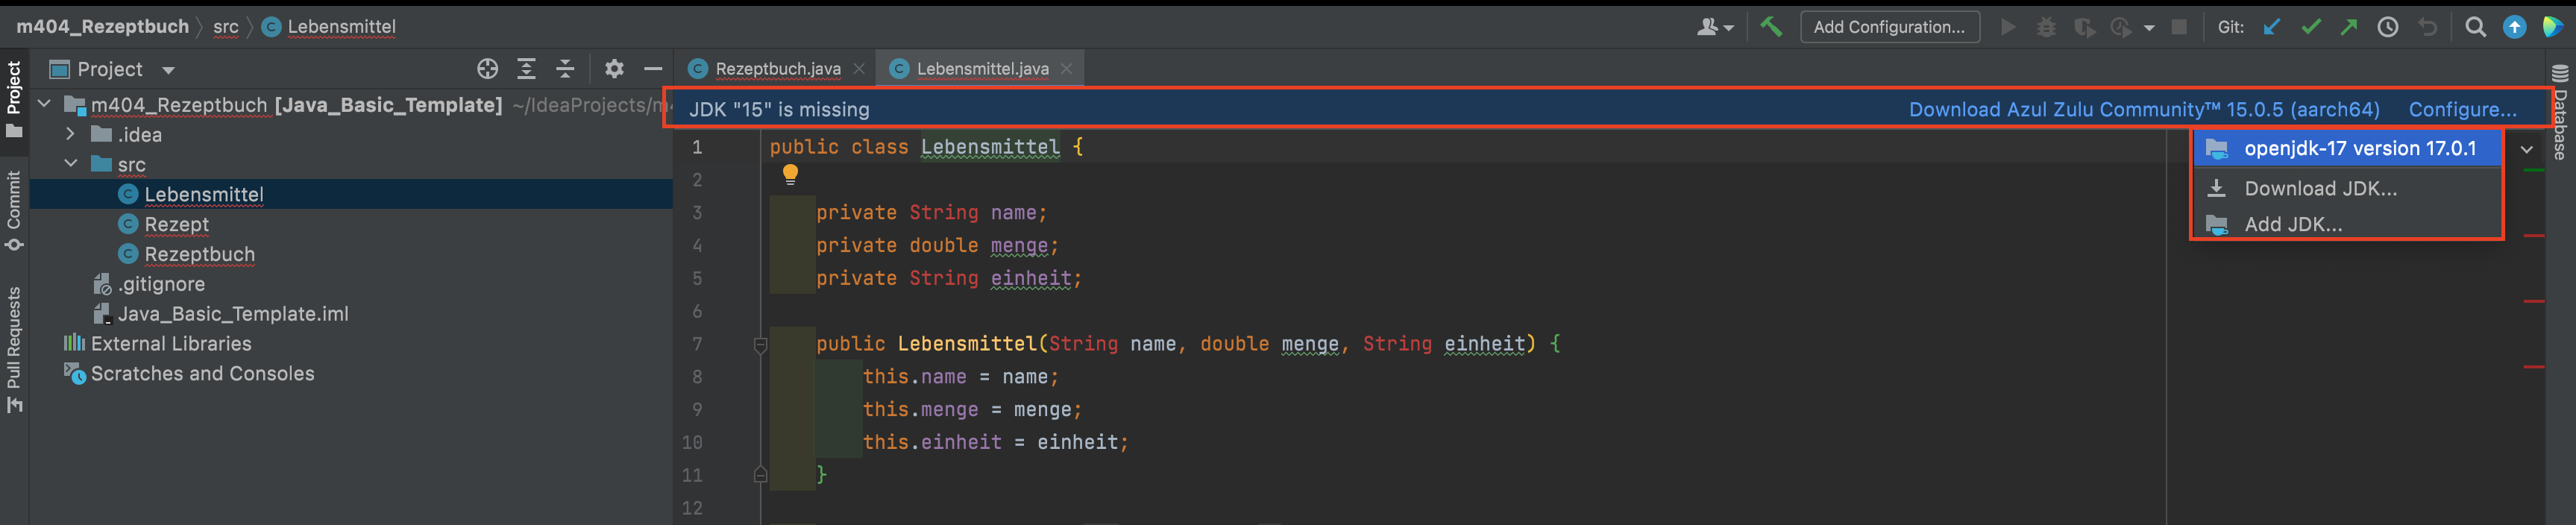This screenshot has height=525, width=2576.
Task: Open Rezept class in project tree
Action: [177, 224]
